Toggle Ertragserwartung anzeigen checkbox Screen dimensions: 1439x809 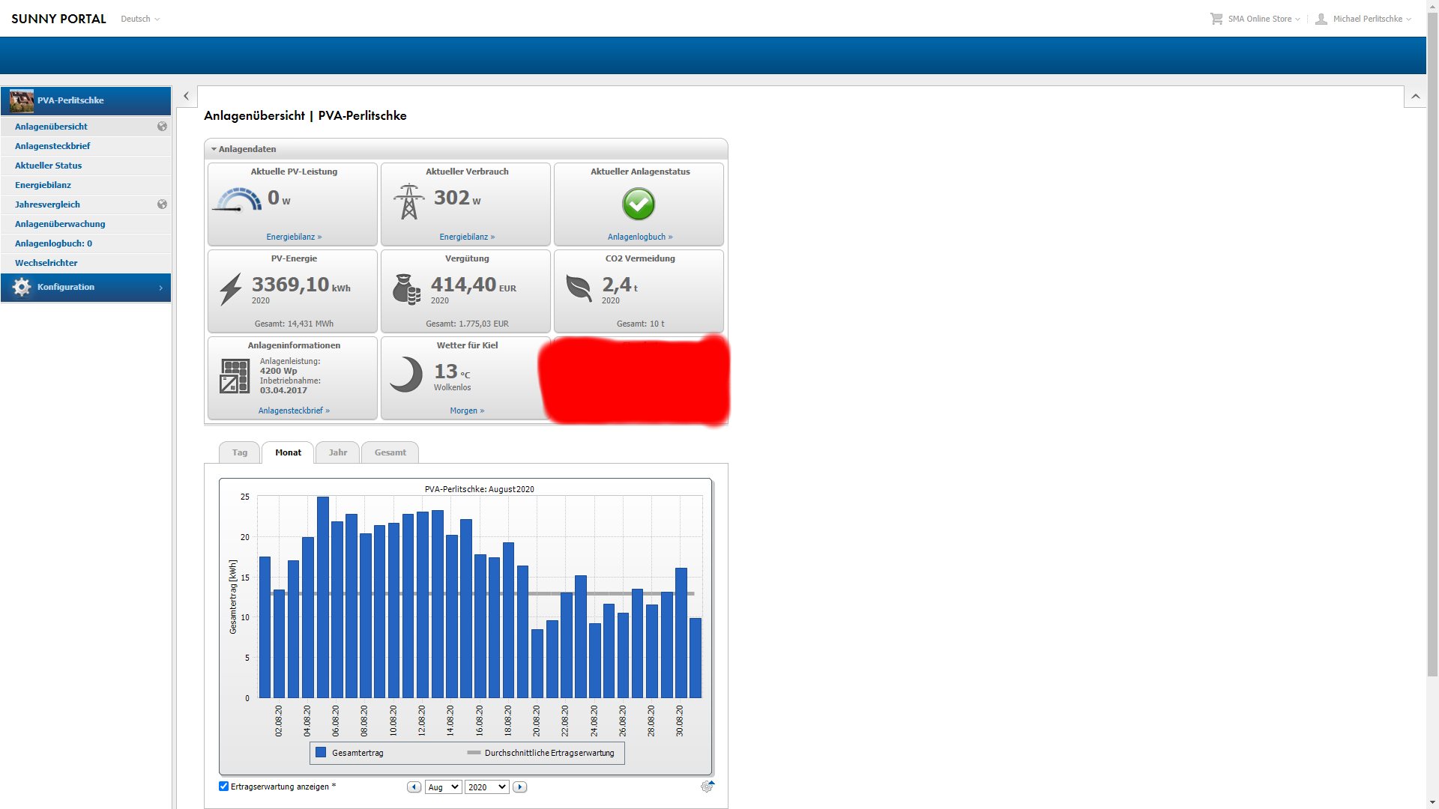223,787
